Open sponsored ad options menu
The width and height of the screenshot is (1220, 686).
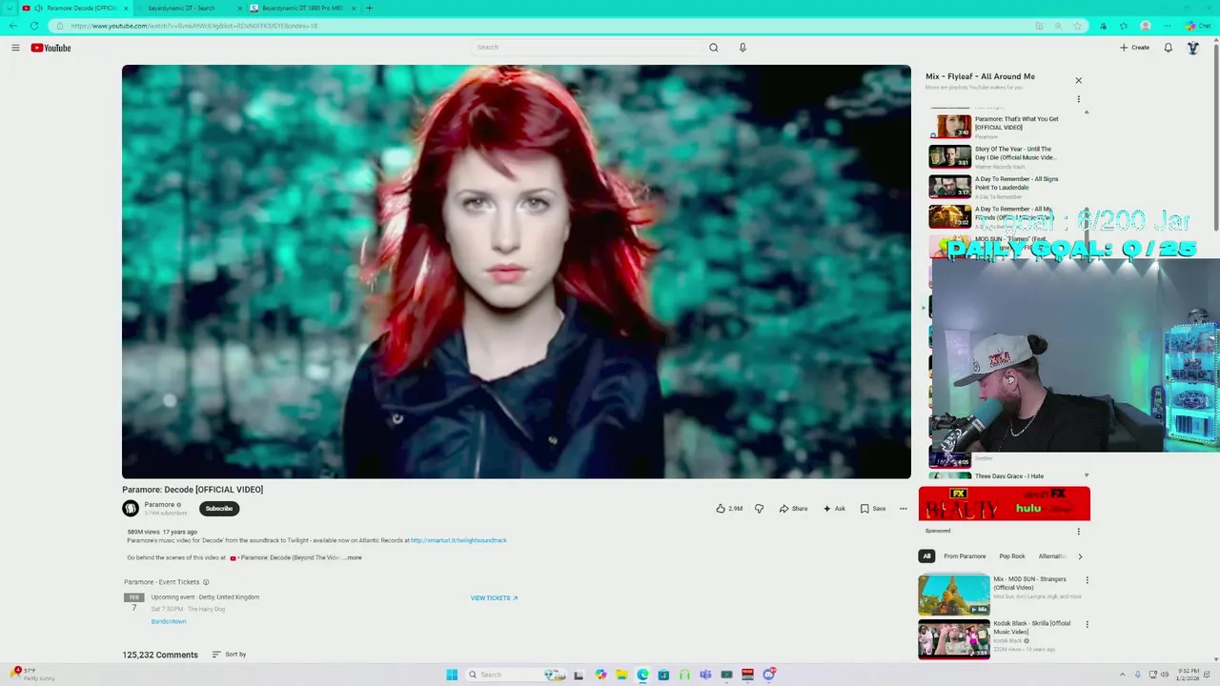[1078, 532]
